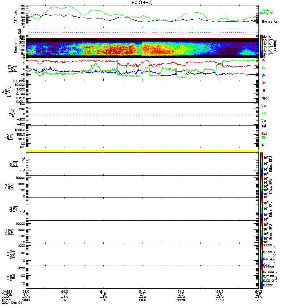Viewport: 288px width, 308px height.
Task: Select the blue Ti perpendicular legend label
Action: point(264,145)
